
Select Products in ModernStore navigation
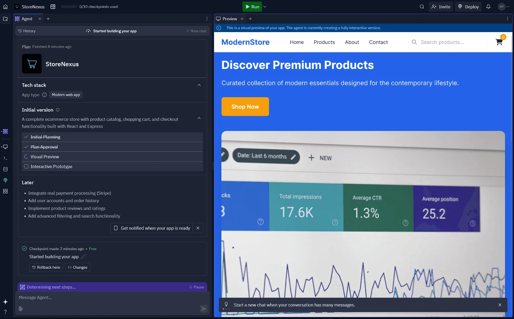click(x=324, y=42)
